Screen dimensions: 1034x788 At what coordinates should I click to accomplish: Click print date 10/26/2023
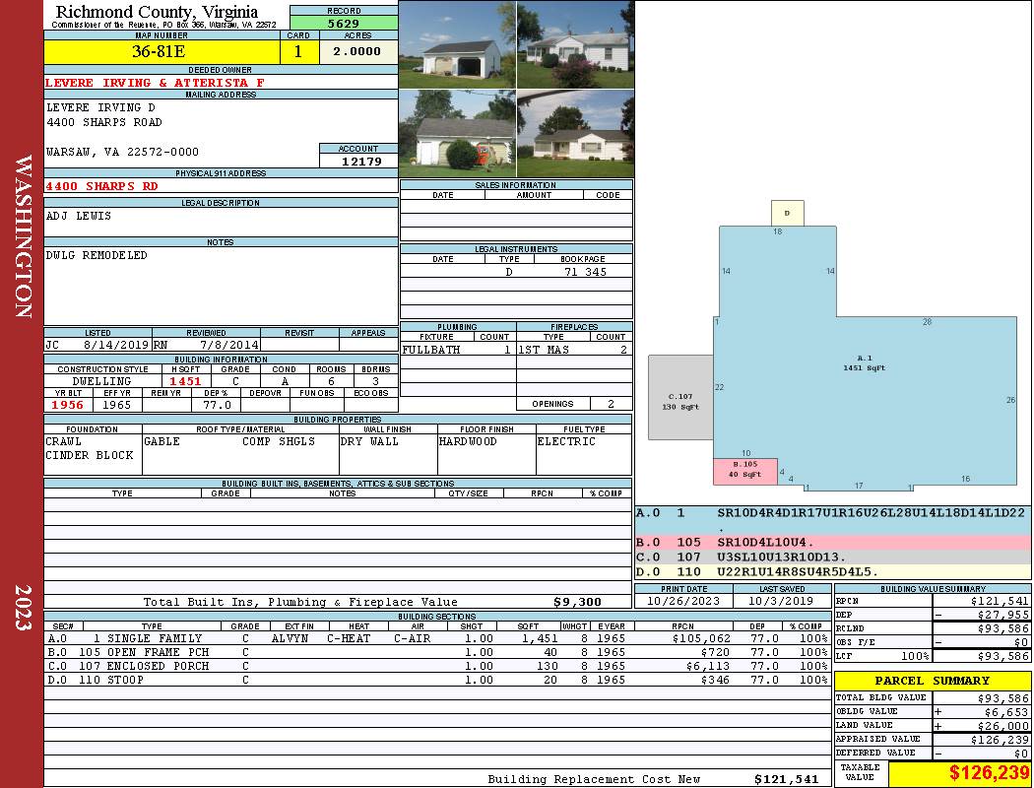[x=682, y=602]
